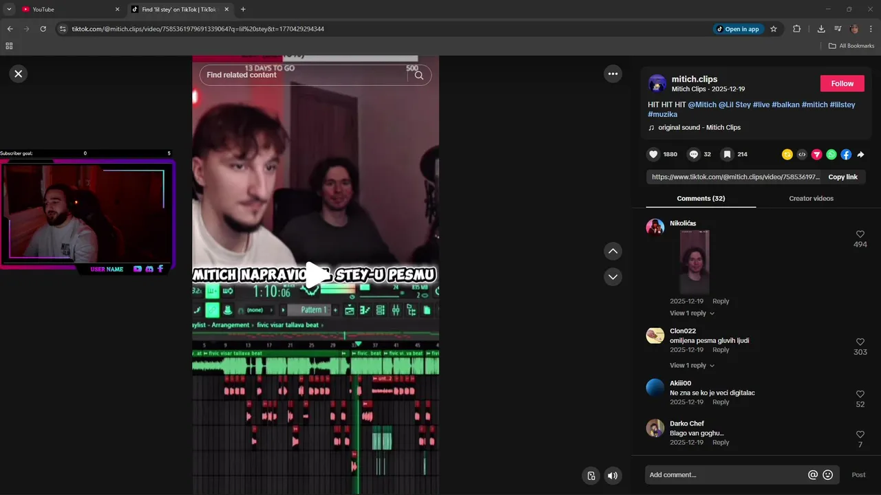This screenshot has width=881, height=495.
Task: Like Akiii00's comment
Action: pyautogui.click(x=860, y=394)
